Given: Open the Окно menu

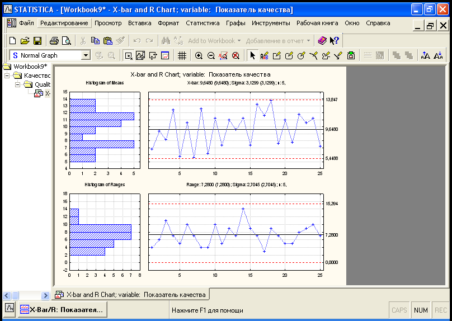Looking at the screenshot, I should pyautogui.click(x=352, y=23).
